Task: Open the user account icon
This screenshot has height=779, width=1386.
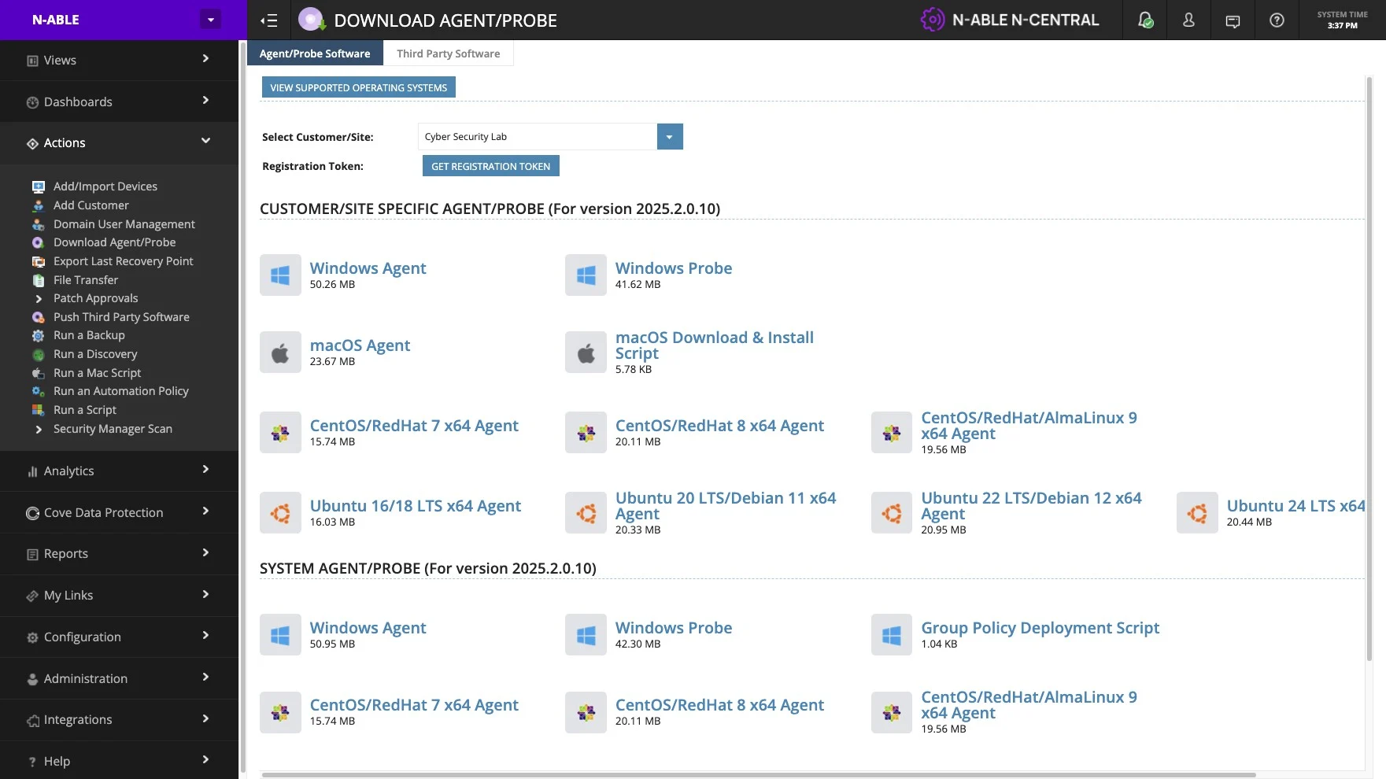Action: (1188, 20)
